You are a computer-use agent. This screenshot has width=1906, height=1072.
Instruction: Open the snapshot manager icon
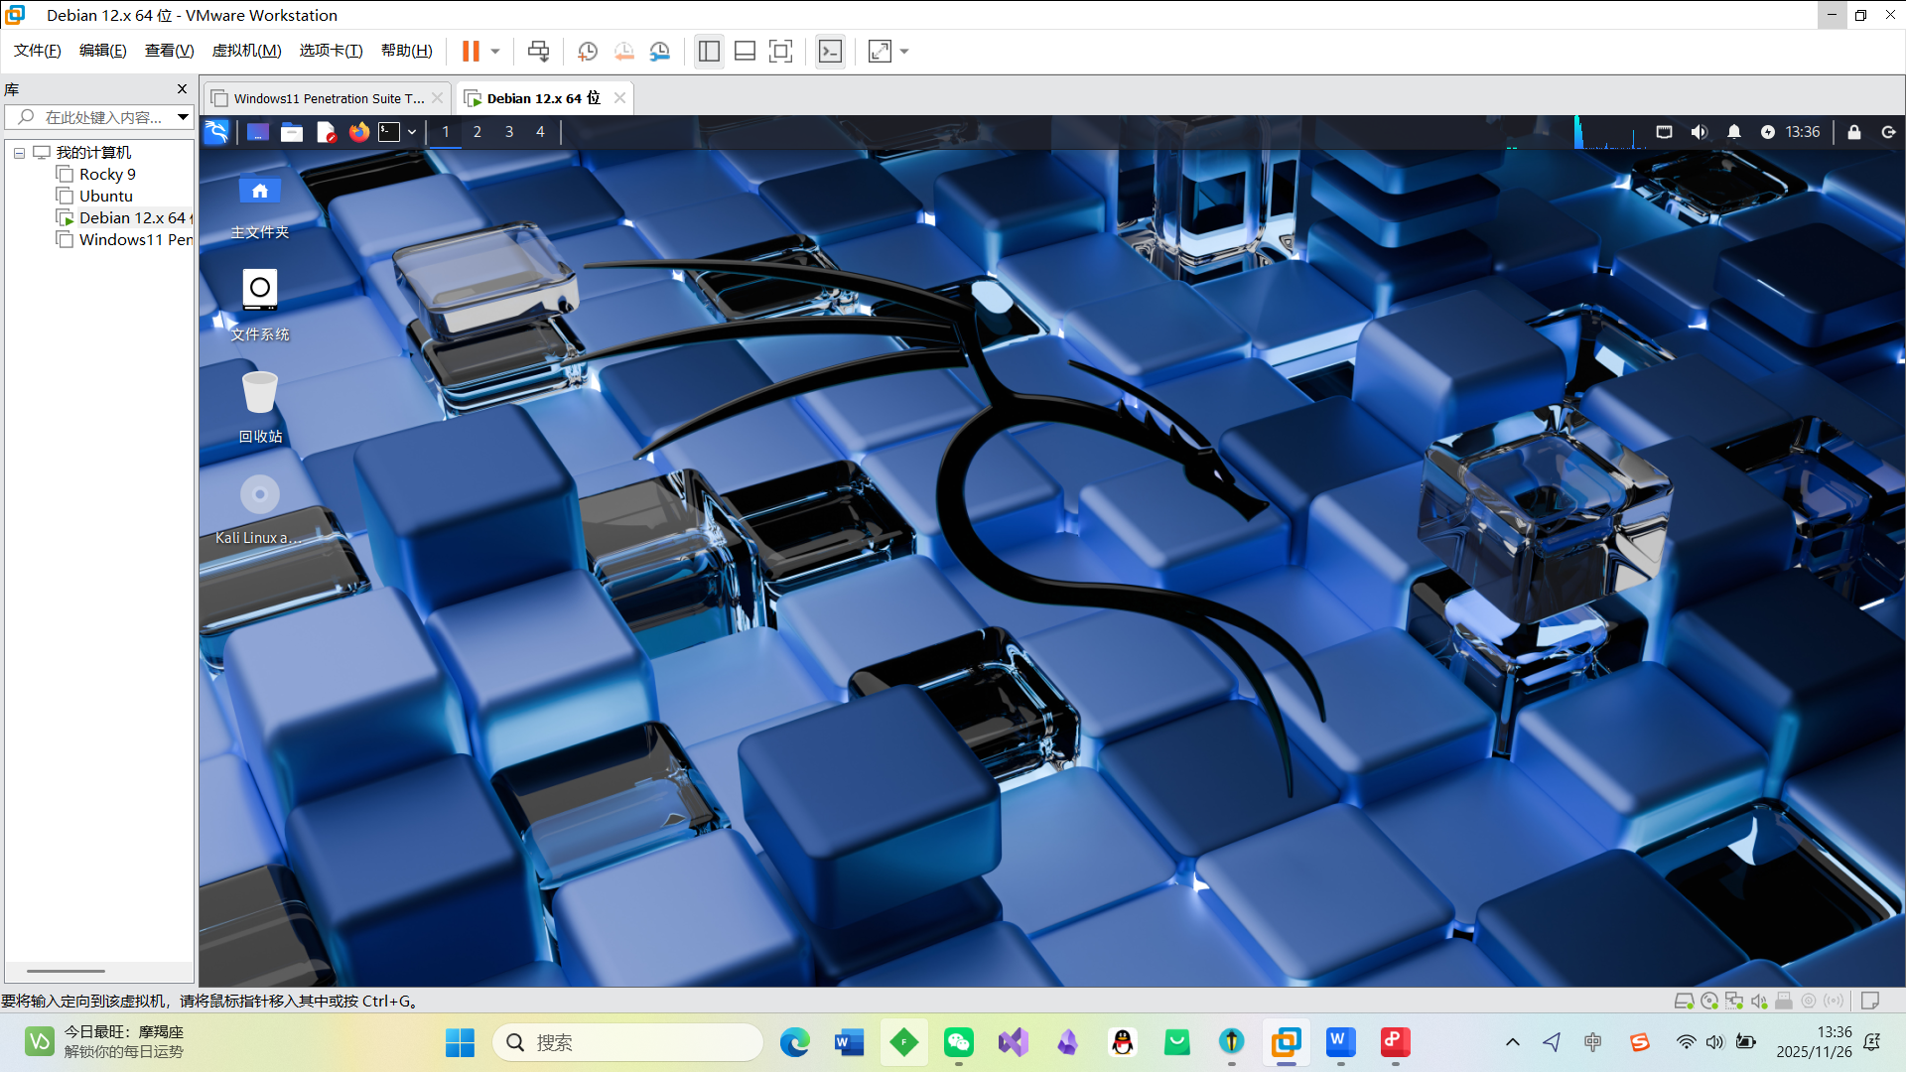click(660, 51)
